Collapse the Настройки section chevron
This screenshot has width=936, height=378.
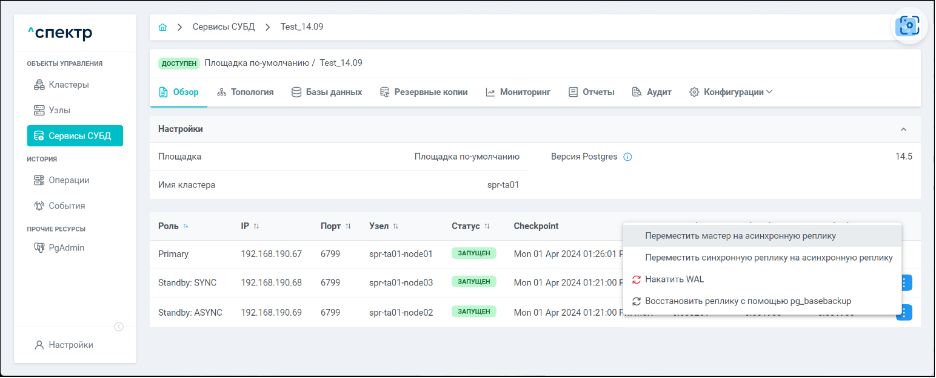pos(903,129)
